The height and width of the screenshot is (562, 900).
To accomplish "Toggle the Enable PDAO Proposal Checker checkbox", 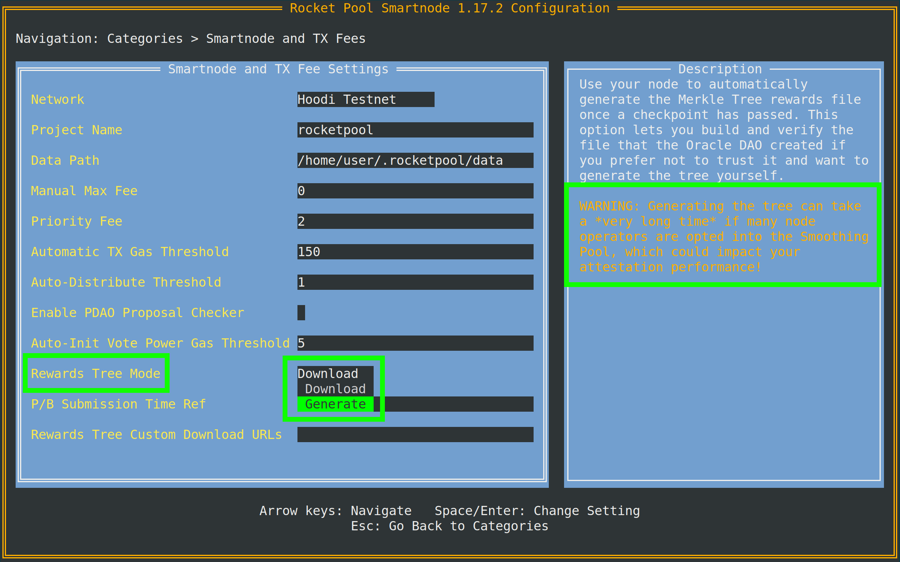I will click(x=301, y=313).
